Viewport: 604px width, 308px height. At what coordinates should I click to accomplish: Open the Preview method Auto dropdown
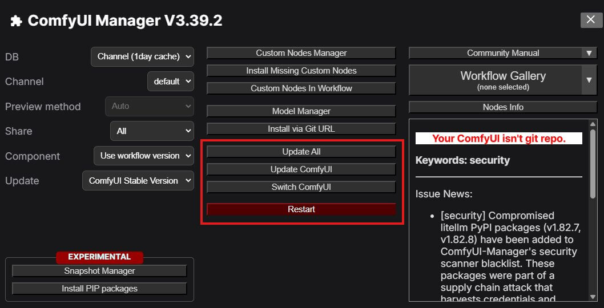(150, 106)
